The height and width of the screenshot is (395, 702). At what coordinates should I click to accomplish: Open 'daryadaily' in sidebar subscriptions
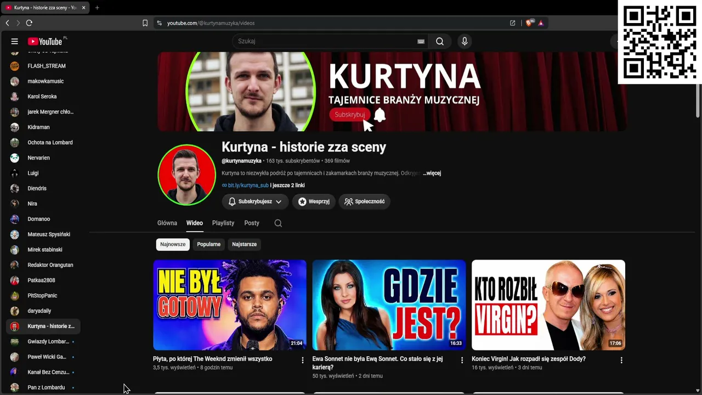click(43, 311)
